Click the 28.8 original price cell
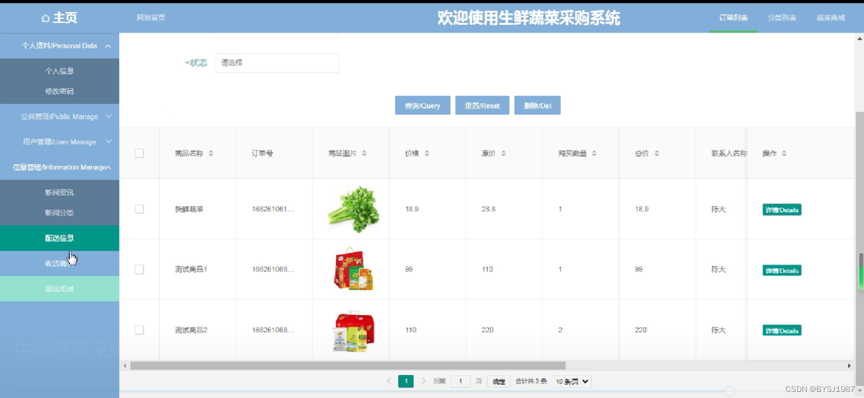This screenshot has height=398, width=864. click(x=489, y=209)
